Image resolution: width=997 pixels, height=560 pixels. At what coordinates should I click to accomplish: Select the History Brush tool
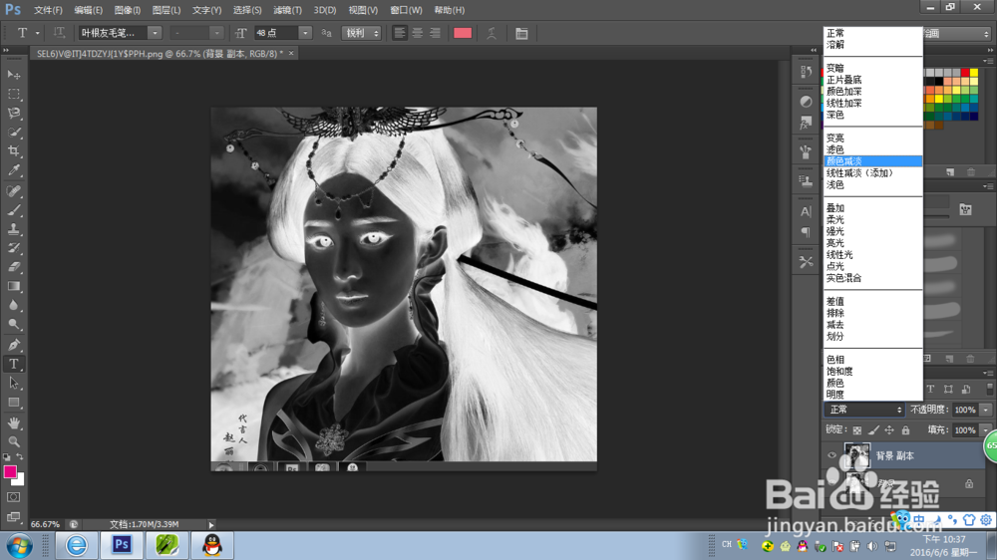[x=13, y=248]
